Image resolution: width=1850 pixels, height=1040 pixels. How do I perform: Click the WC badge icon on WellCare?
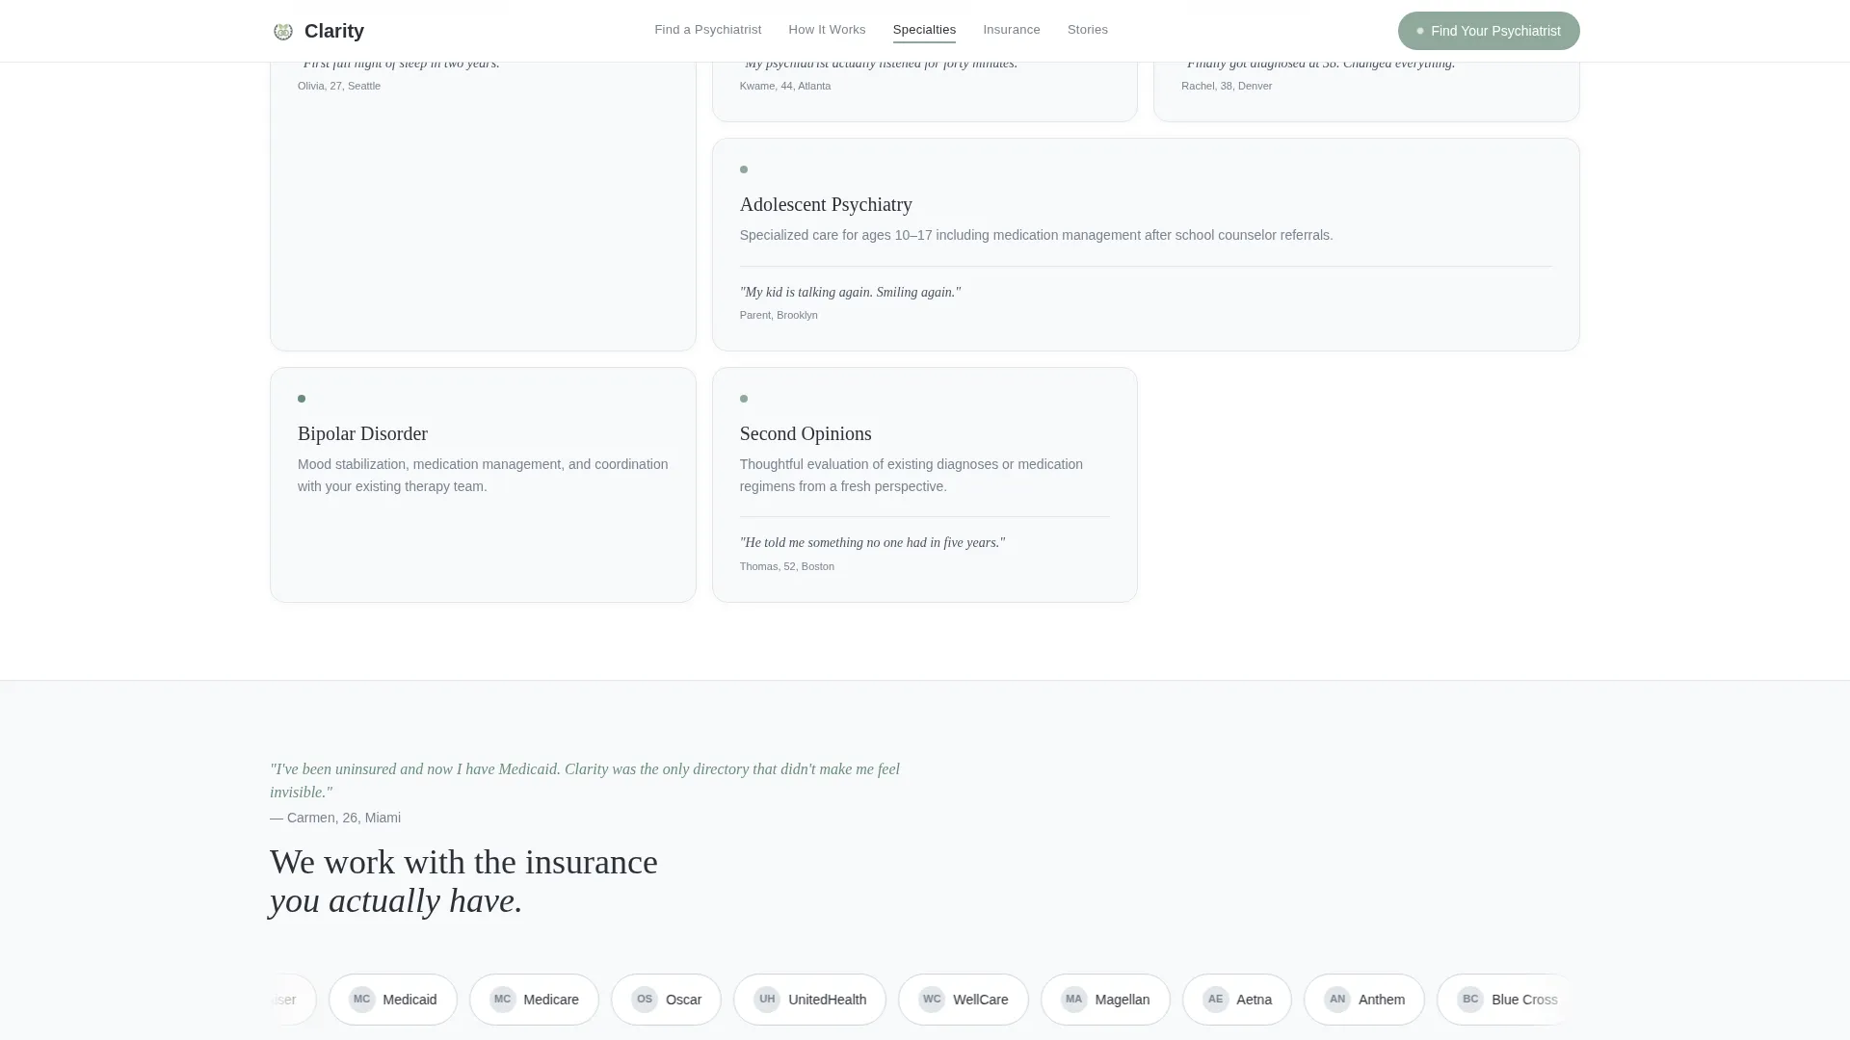pyautogui.click(x=932, y=1000)
